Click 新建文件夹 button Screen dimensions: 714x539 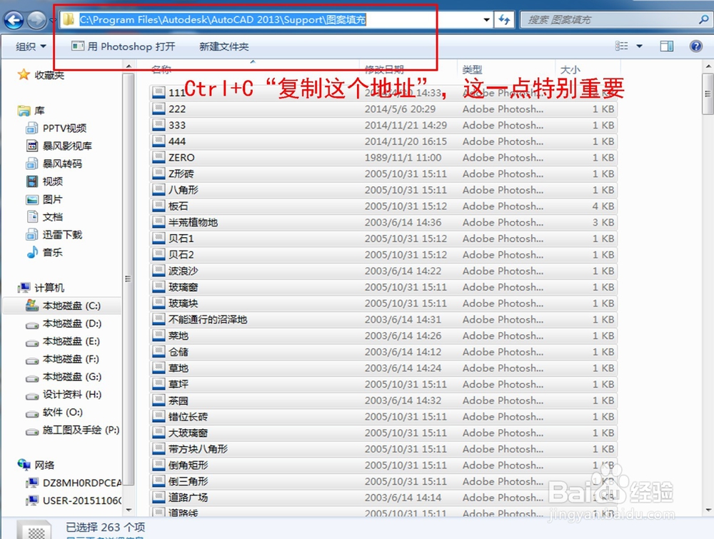pos(224,46)
